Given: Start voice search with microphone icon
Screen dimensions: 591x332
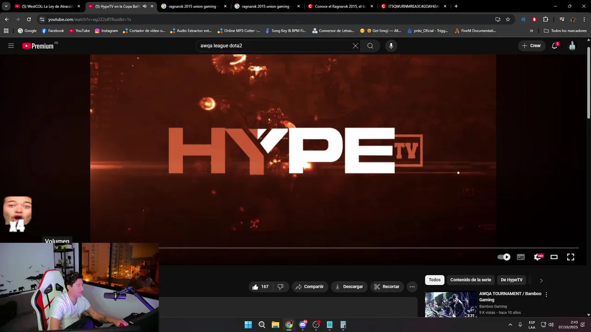Looking at the screenshot, I should 391,46.
